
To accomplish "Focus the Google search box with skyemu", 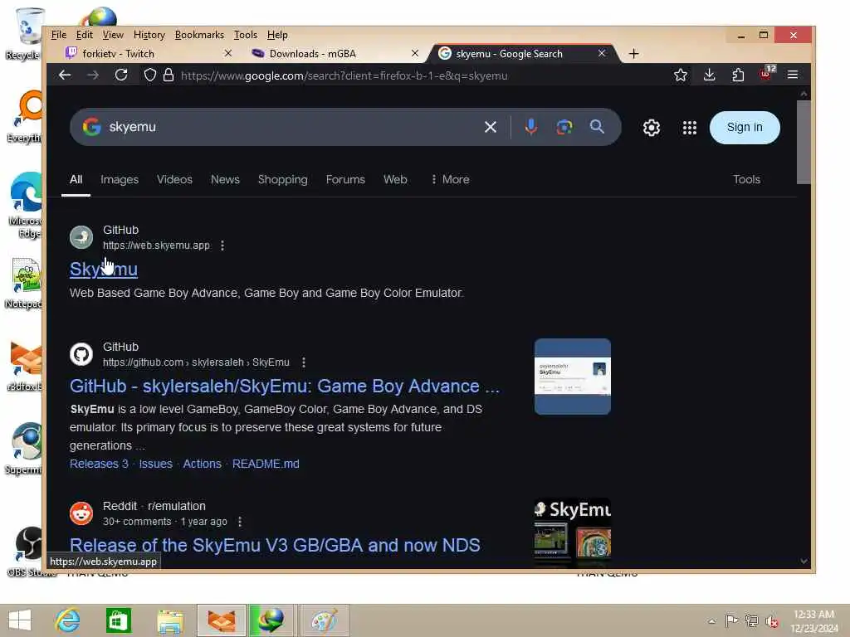I will tap(293, 127).
